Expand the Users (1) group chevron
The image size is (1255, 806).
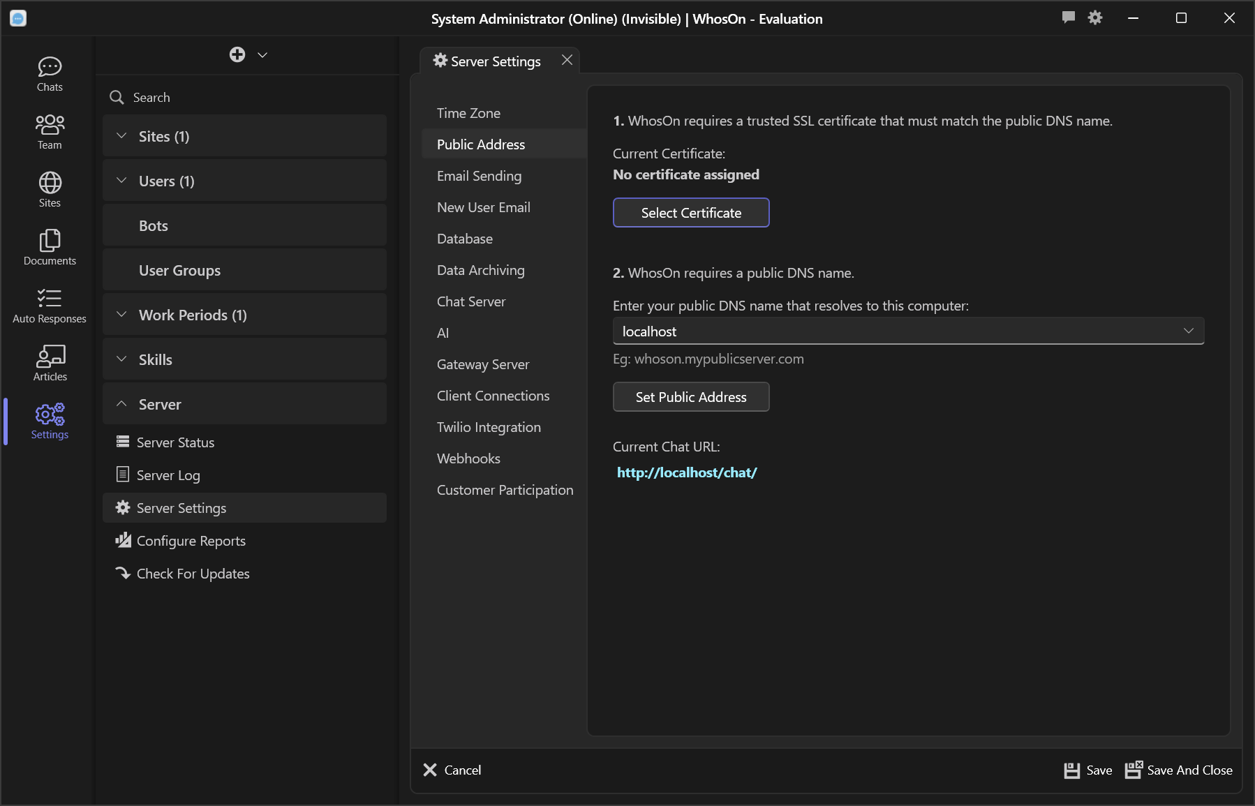[121, 180]
